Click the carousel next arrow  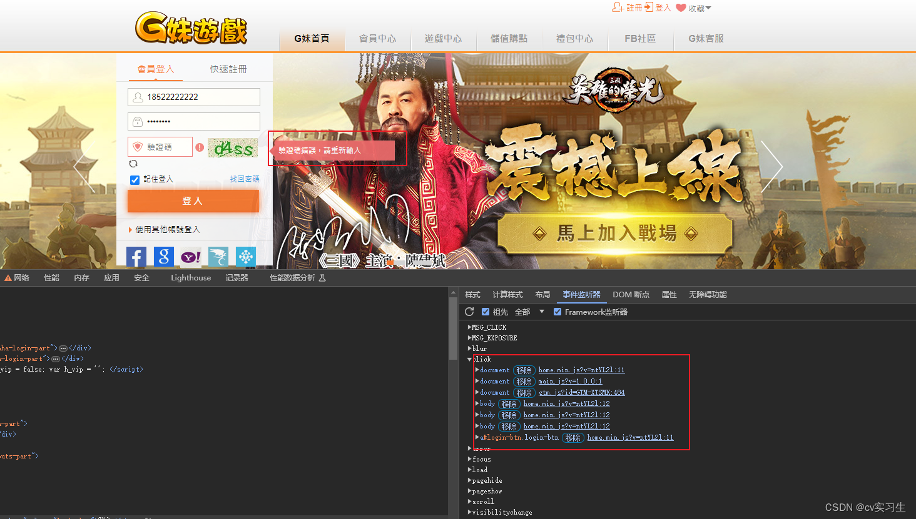(772, 166)
